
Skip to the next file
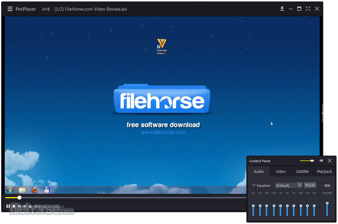point(25,206)
